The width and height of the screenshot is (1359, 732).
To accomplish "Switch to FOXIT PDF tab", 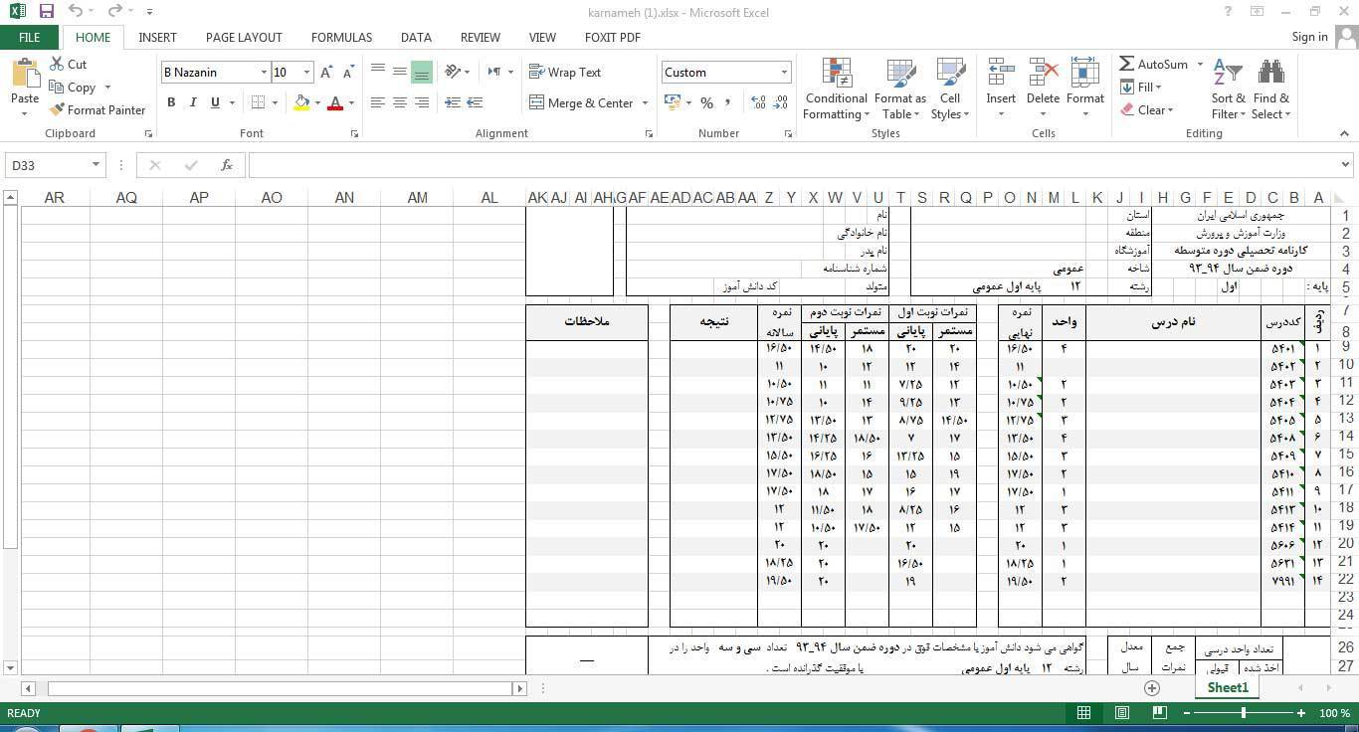I will pos(613,37).
